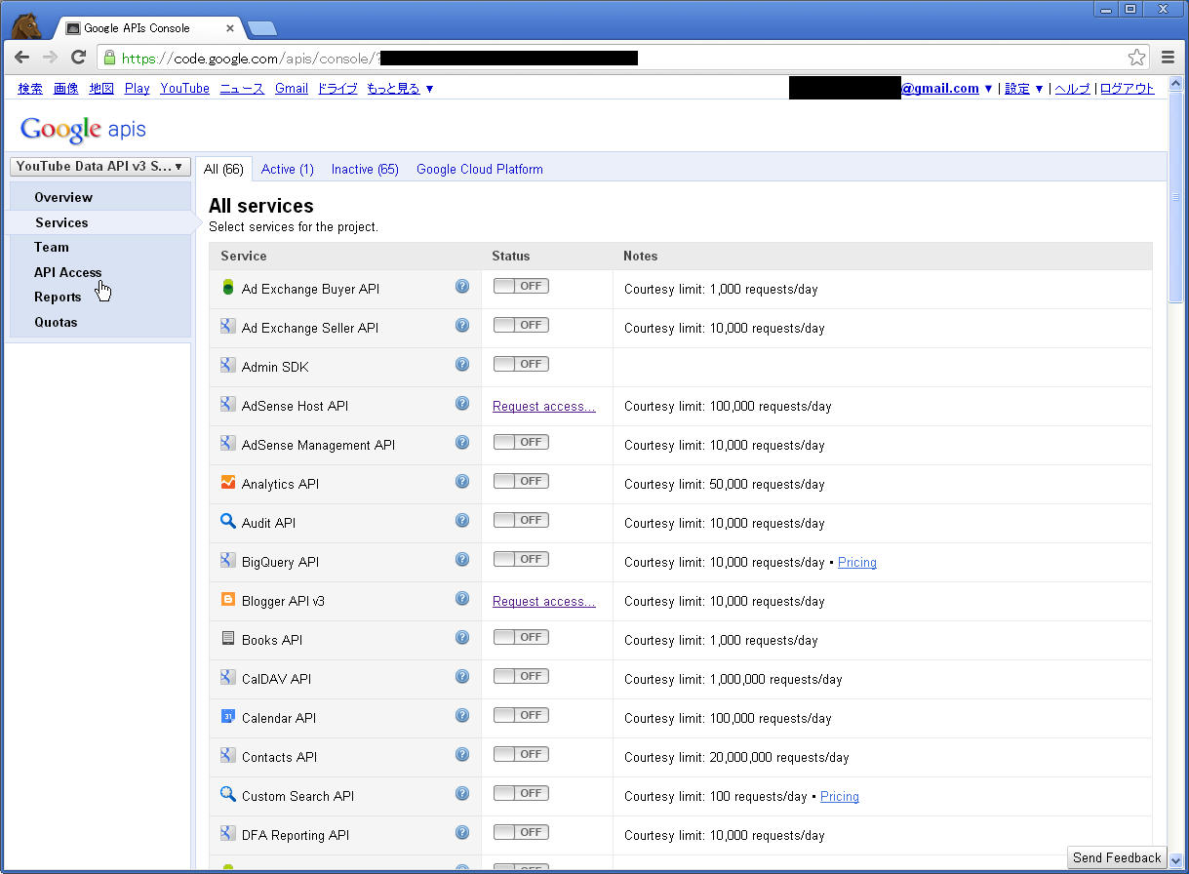Click Request access for Blogger API v3
Viewport: 1189px width, 874px height.
pos(544,601)
